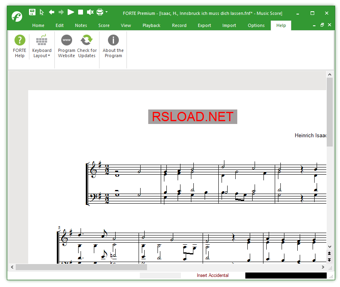Click the FORTE logo application button

[17, 16]
